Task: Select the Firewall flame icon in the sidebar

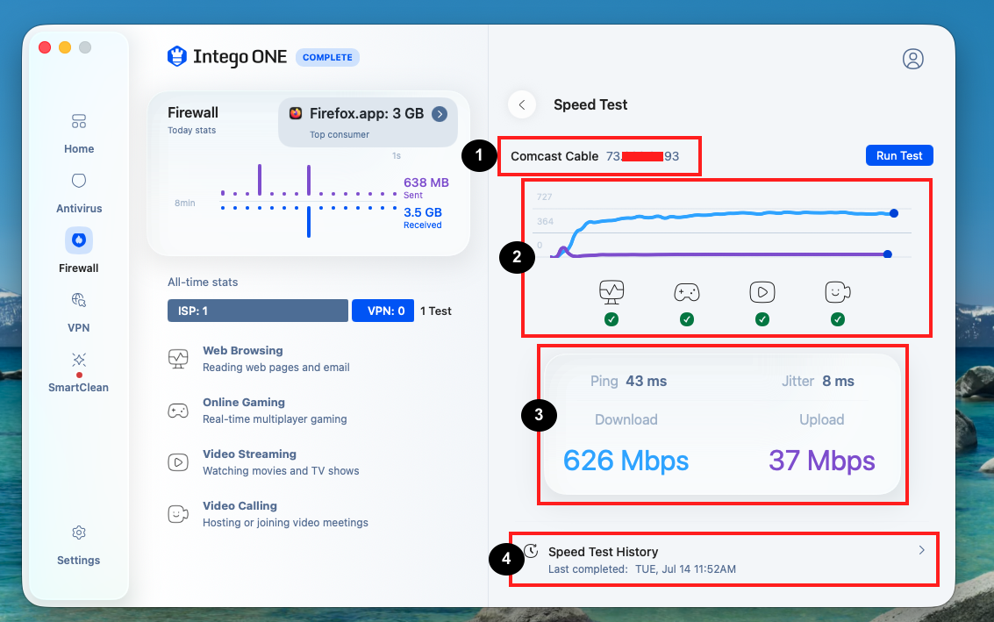Action: (x=79, y=240)
